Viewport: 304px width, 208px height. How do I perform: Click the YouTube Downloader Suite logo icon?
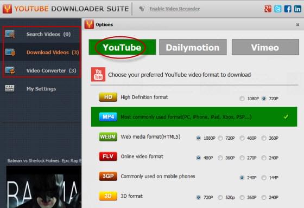coord(7,9)
